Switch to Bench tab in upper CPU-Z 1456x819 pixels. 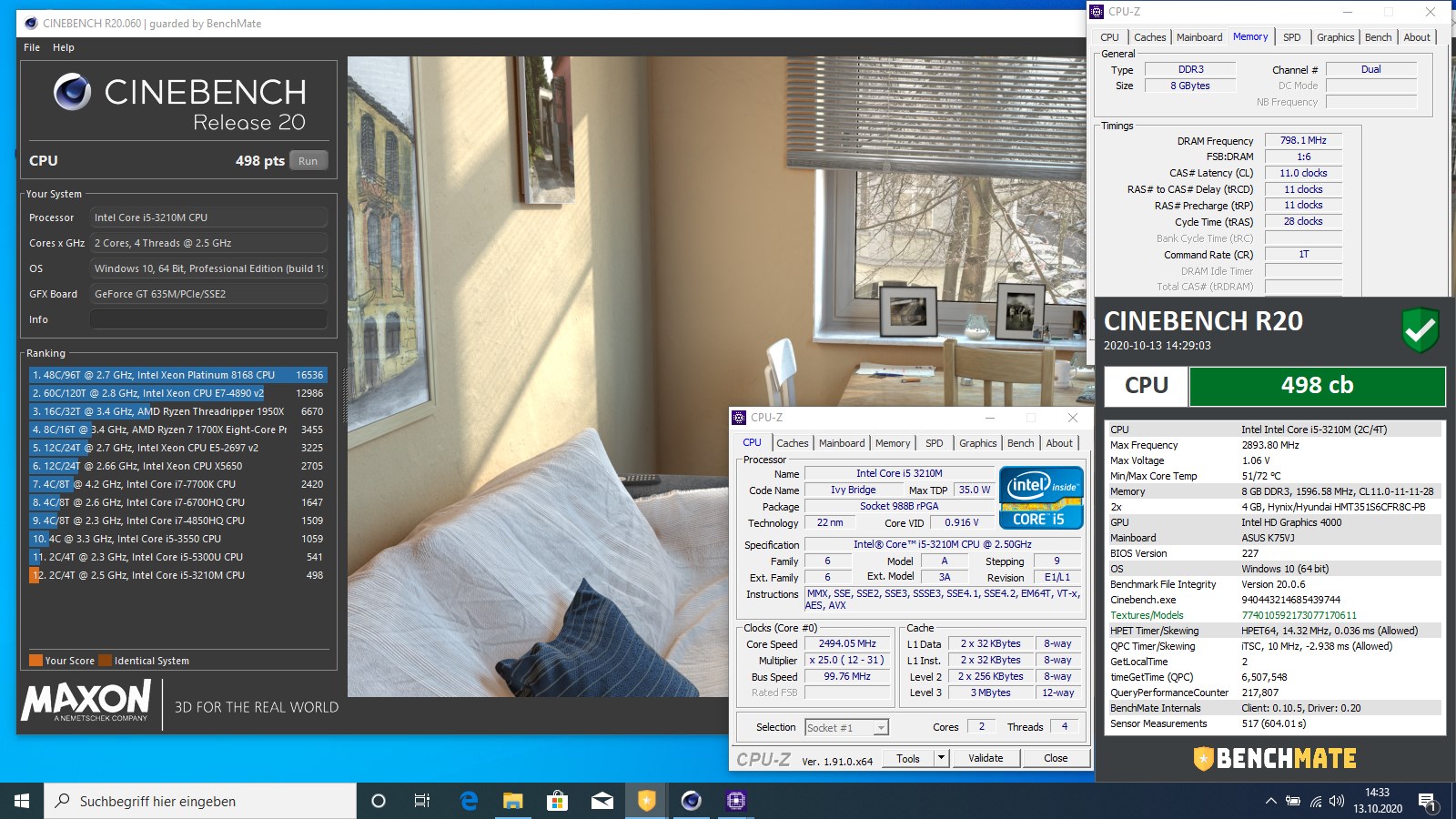[x=1378, y=37]
